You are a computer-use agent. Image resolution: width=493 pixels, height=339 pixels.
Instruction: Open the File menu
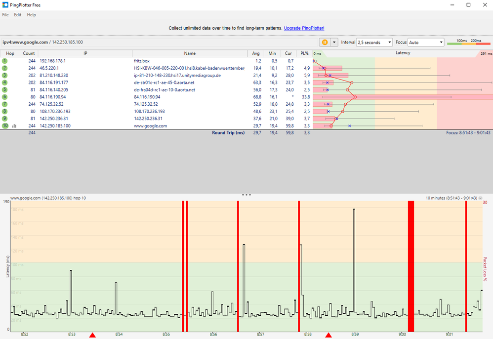(5, 15)
